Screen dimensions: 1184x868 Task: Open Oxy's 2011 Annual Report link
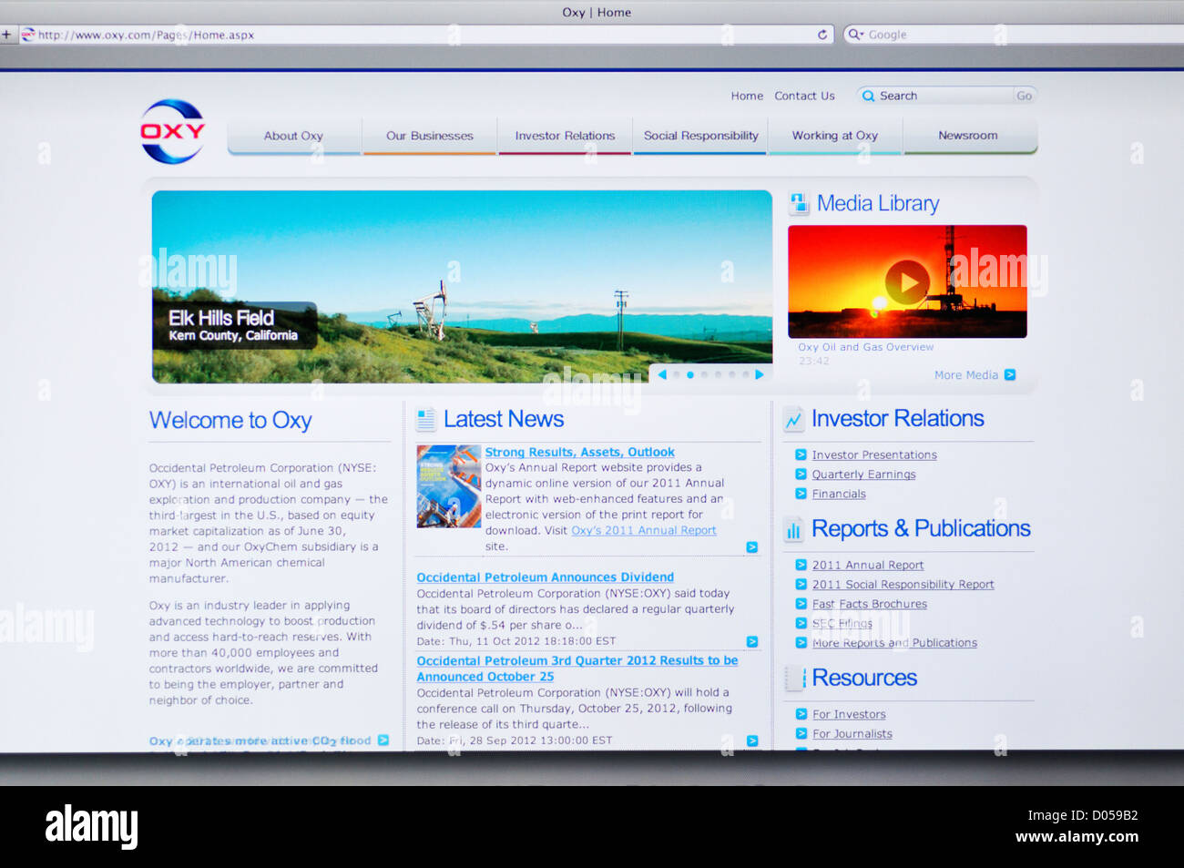point(644,530)
